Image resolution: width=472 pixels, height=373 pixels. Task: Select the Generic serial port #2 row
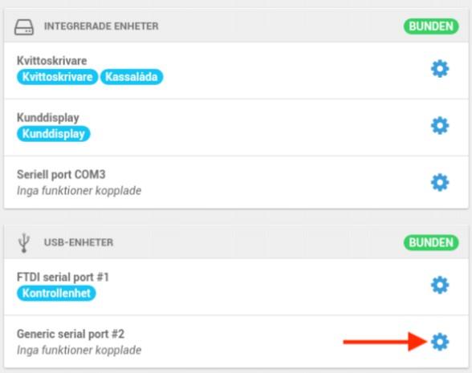tap(236, 342)
